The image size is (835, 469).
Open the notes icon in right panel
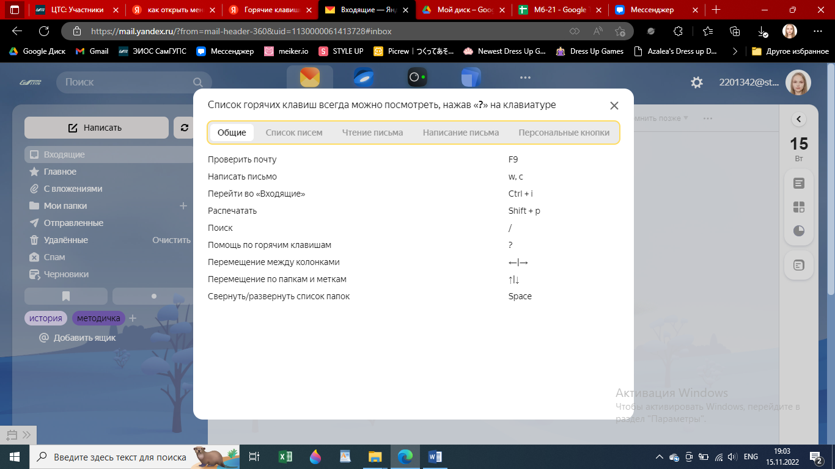coord(798,183)
